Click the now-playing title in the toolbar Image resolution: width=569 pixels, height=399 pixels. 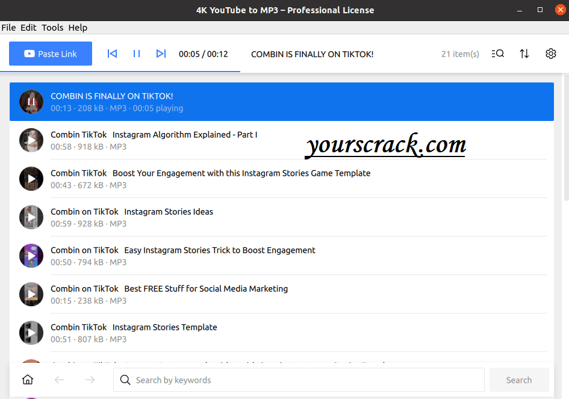312,54
